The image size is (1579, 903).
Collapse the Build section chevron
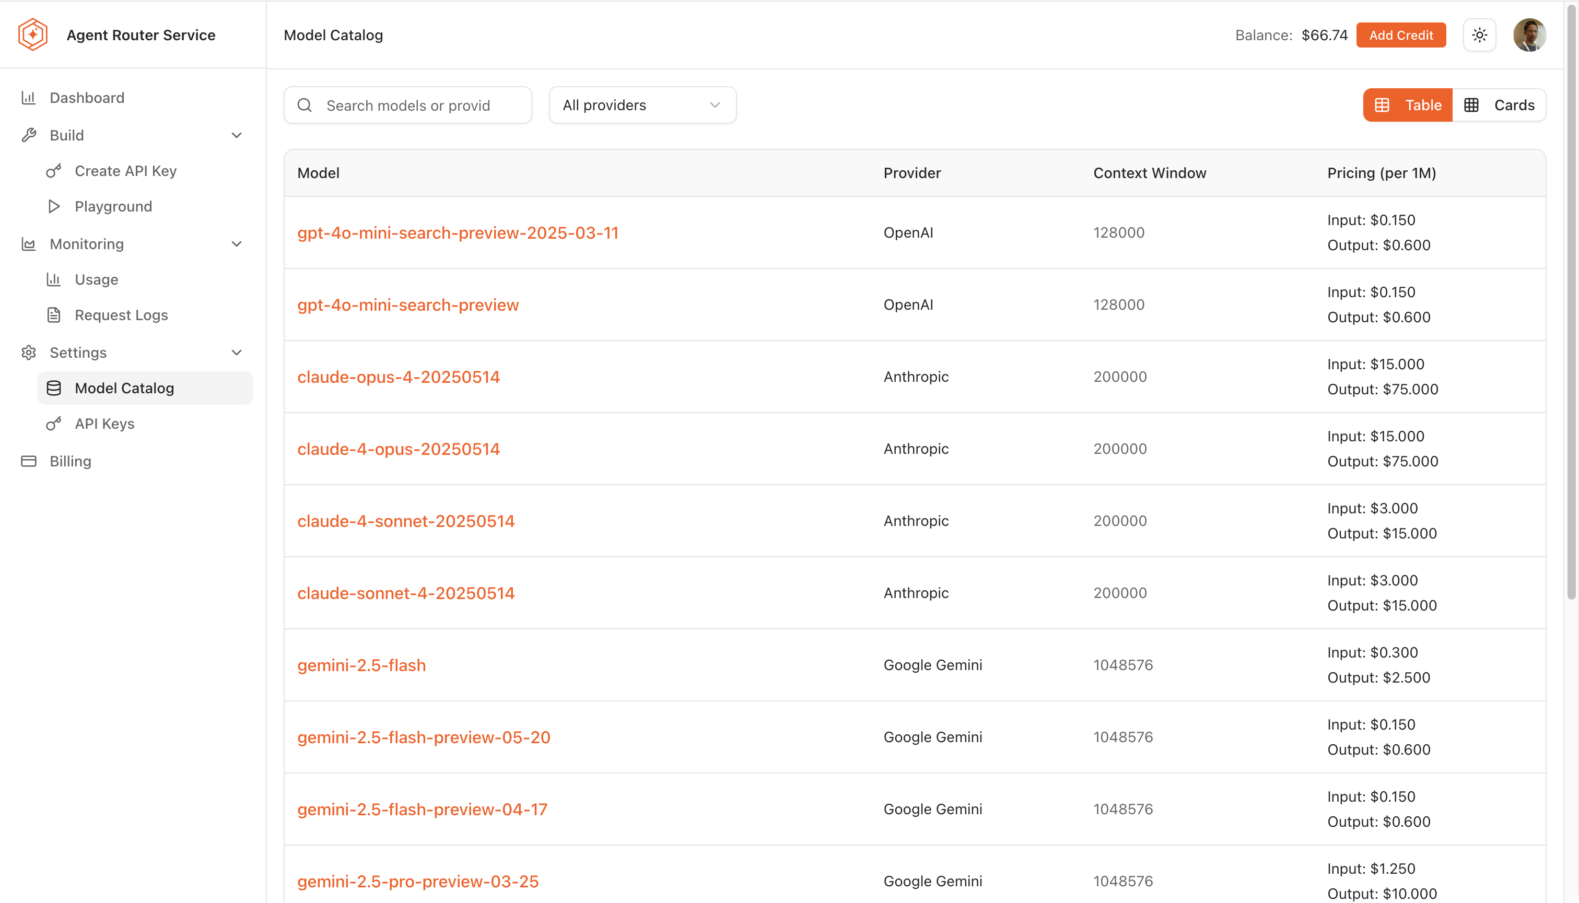236,135
